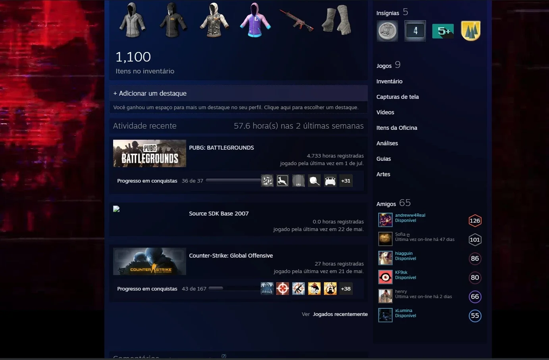Click the Counter-Strike 250 achievement icon

pyautogui.click(x=314, y=289)
